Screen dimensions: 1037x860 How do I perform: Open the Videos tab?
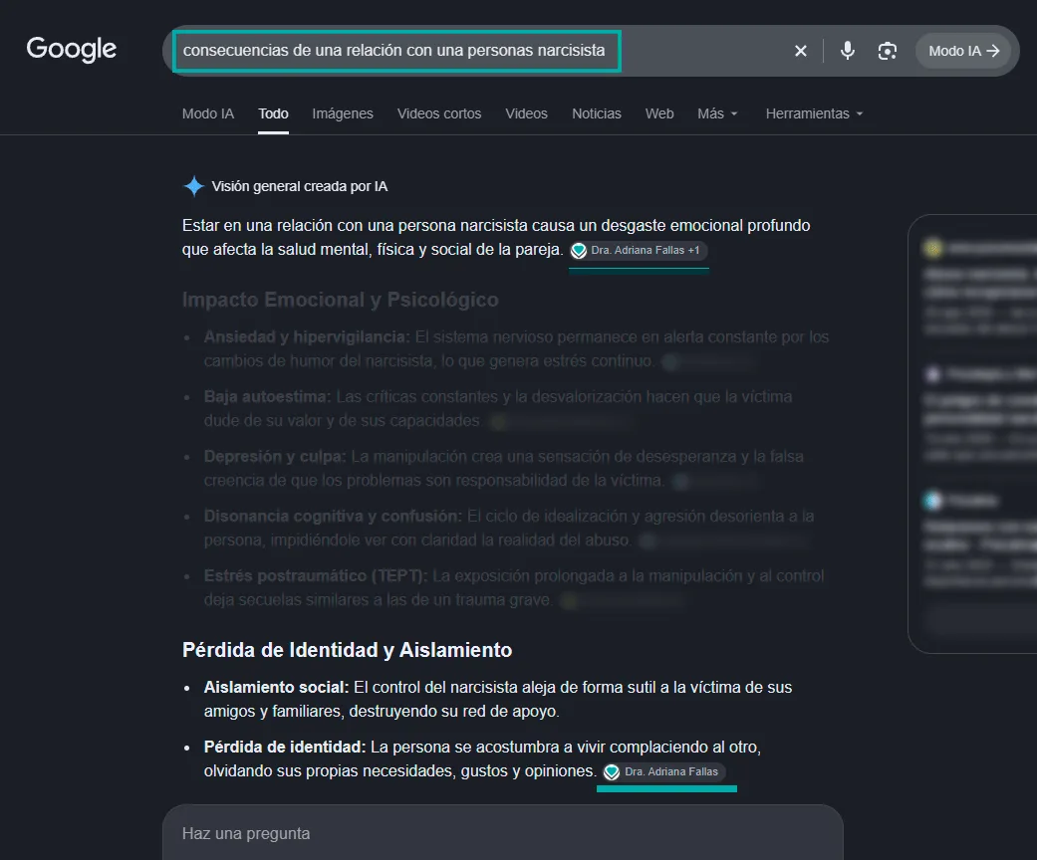(526, 113)
